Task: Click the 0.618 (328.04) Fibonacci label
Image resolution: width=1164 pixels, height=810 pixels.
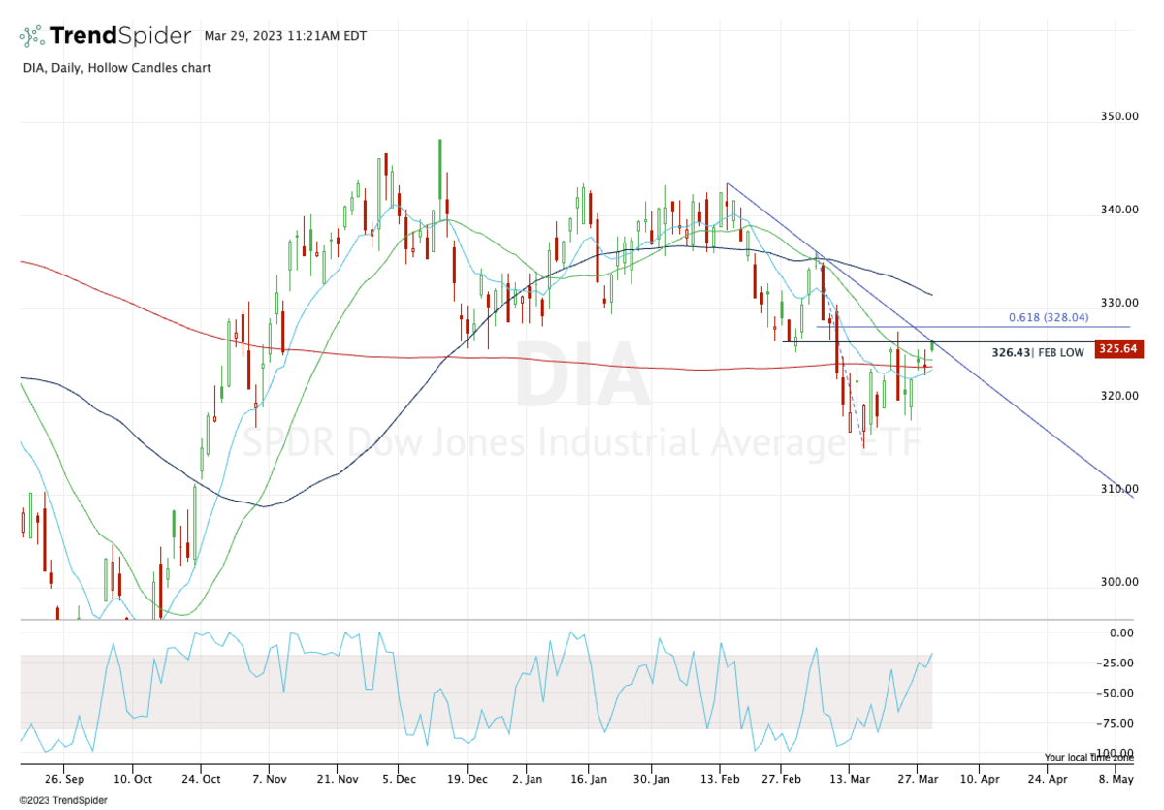Action: 1049,317
